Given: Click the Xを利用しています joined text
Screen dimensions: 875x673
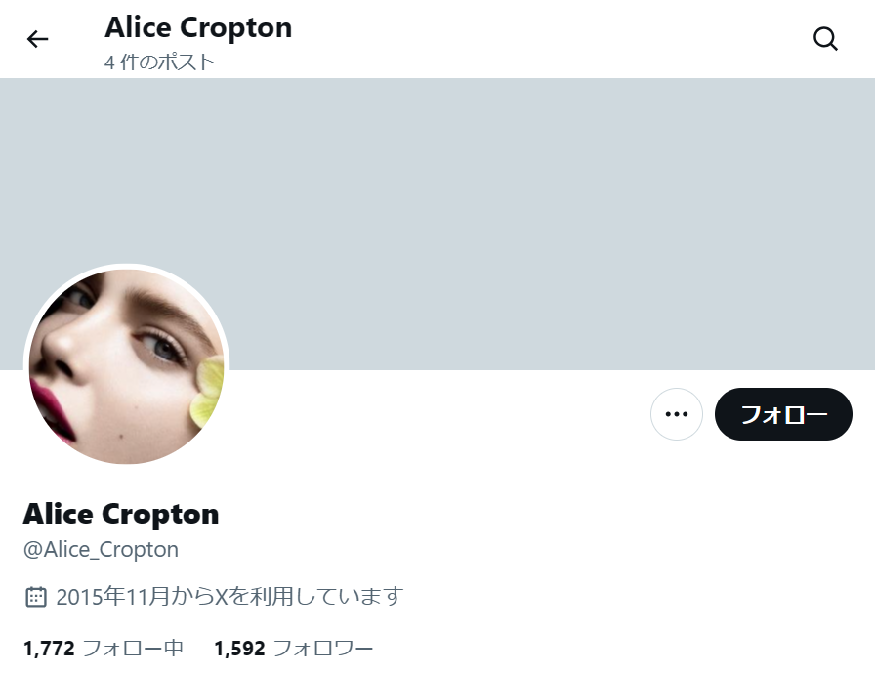Looking at the screenshot, I should [310, 597].
